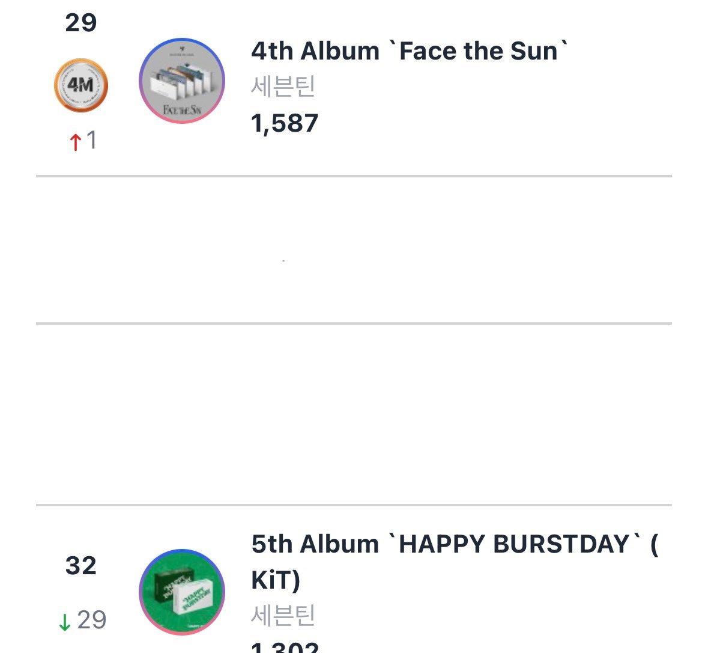The height and width of the screenshot is (653, 708).
Task: Click the rank number 29 at top
Action: pyautogui.click(x=81, y=23)
